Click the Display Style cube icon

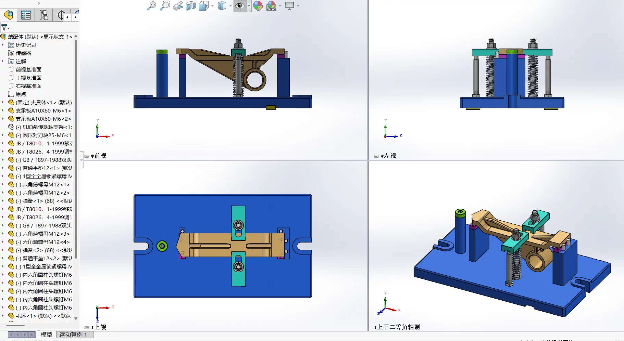pyautogui.click(x=222, y=6)
